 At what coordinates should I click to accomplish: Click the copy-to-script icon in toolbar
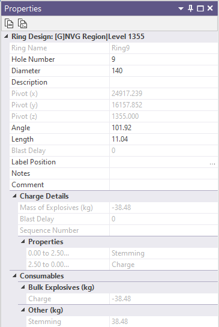point(22,23)
